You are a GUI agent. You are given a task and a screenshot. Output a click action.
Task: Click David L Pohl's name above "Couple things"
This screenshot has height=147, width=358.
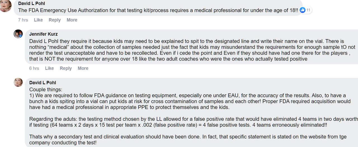pyautogui.click(x=43, y=83)
